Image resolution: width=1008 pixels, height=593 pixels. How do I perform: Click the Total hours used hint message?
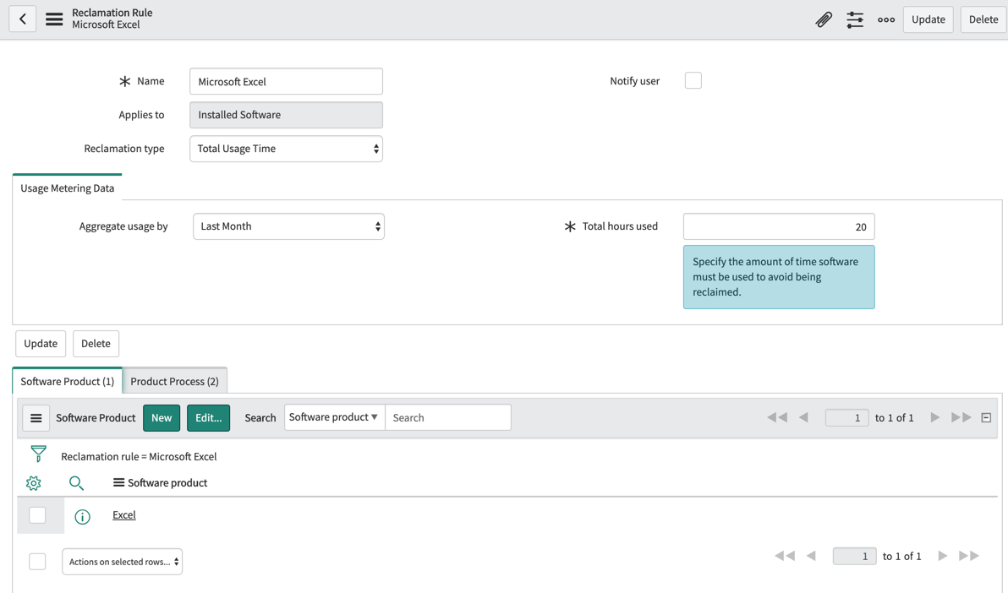[779, 277]
